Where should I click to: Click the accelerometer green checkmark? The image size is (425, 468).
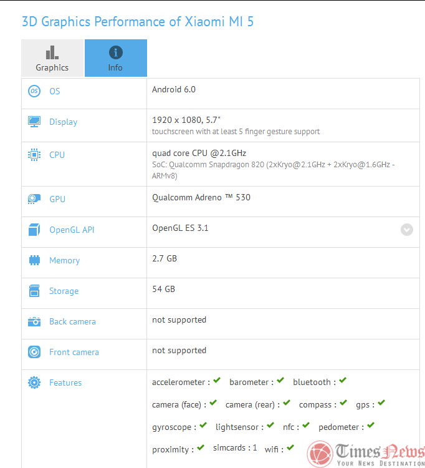[x=216, y=381]
